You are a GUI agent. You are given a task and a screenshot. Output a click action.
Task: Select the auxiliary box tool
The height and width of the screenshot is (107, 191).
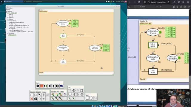[87, 98]
